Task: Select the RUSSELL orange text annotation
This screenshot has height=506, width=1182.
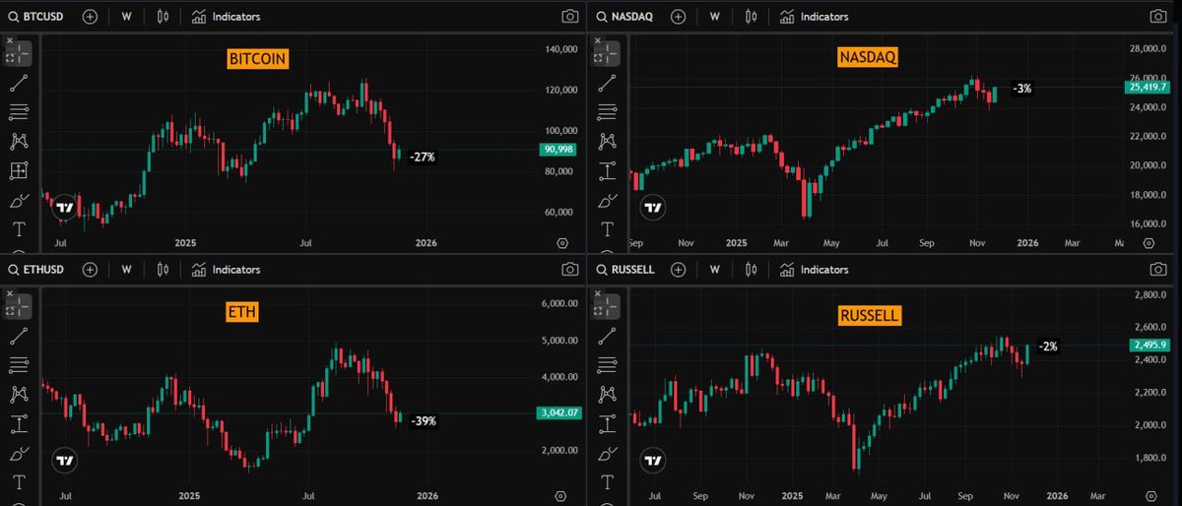Action: point(871,316)
